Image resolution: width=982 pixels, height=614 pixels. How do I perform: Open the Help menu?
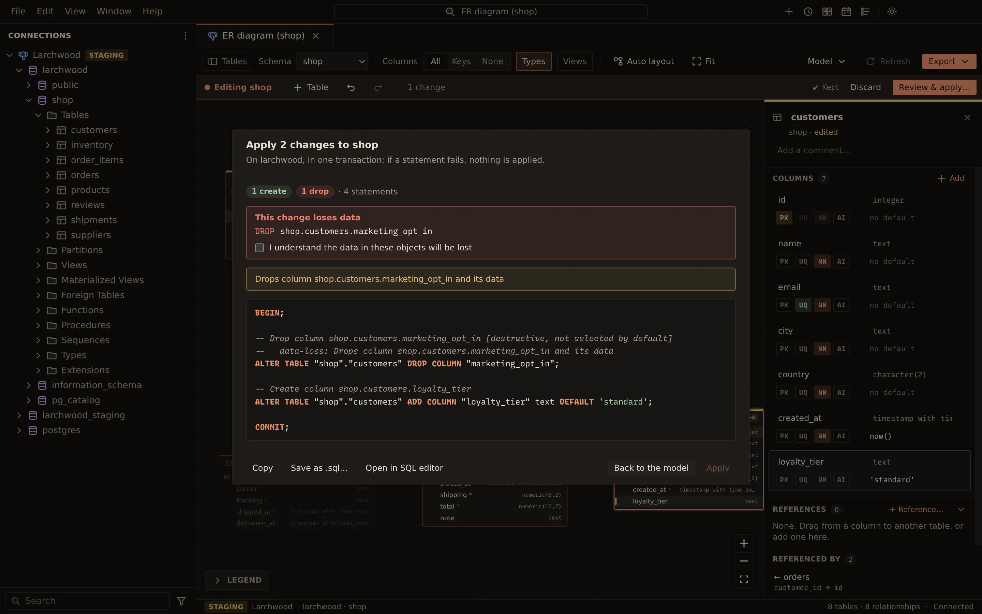point(152,11)
